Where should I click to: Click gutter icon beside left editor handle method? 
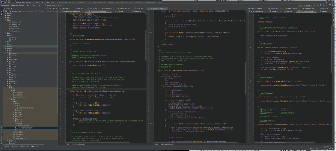[63, 61]
